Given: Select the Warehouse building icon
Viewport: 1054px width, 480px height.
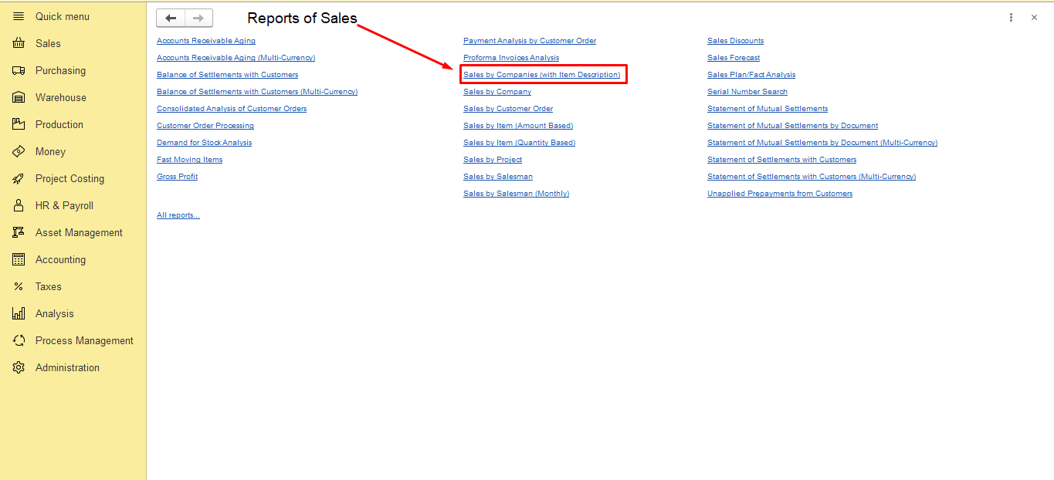Looking at the screenshot, I should click(19, 98).
